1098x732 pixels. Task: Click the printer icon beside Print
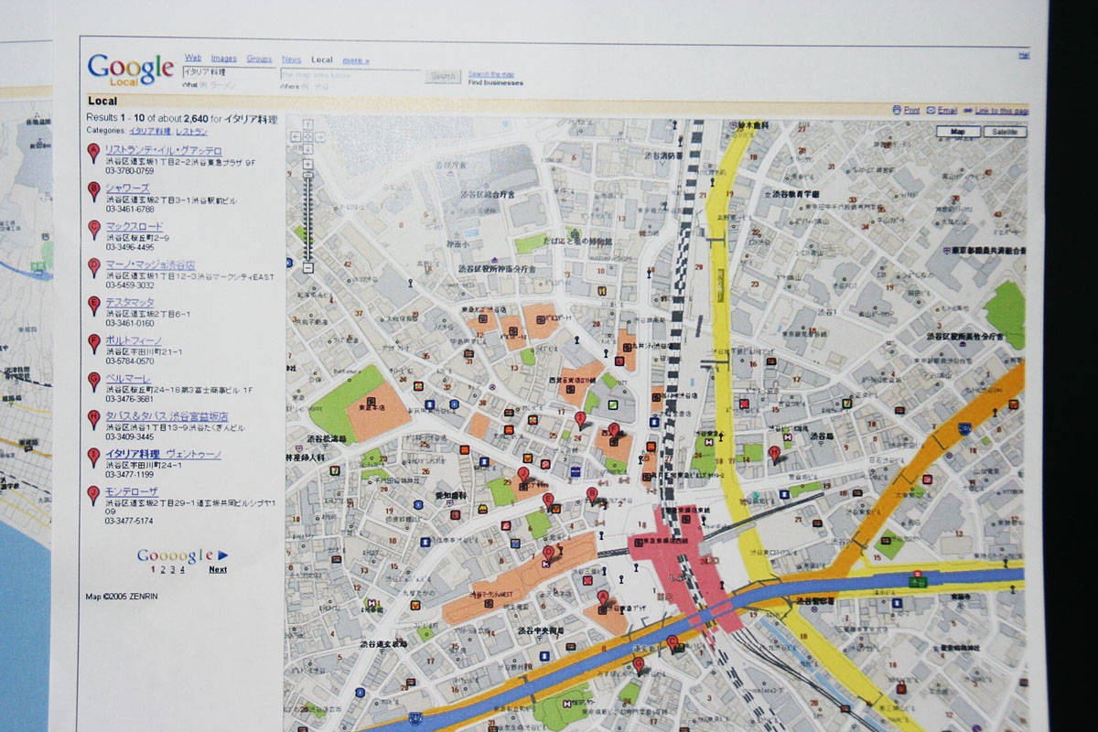coord(897,110)
